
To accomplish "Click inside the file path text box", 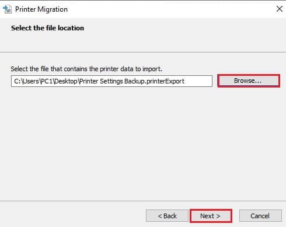I will coord(111,81).
